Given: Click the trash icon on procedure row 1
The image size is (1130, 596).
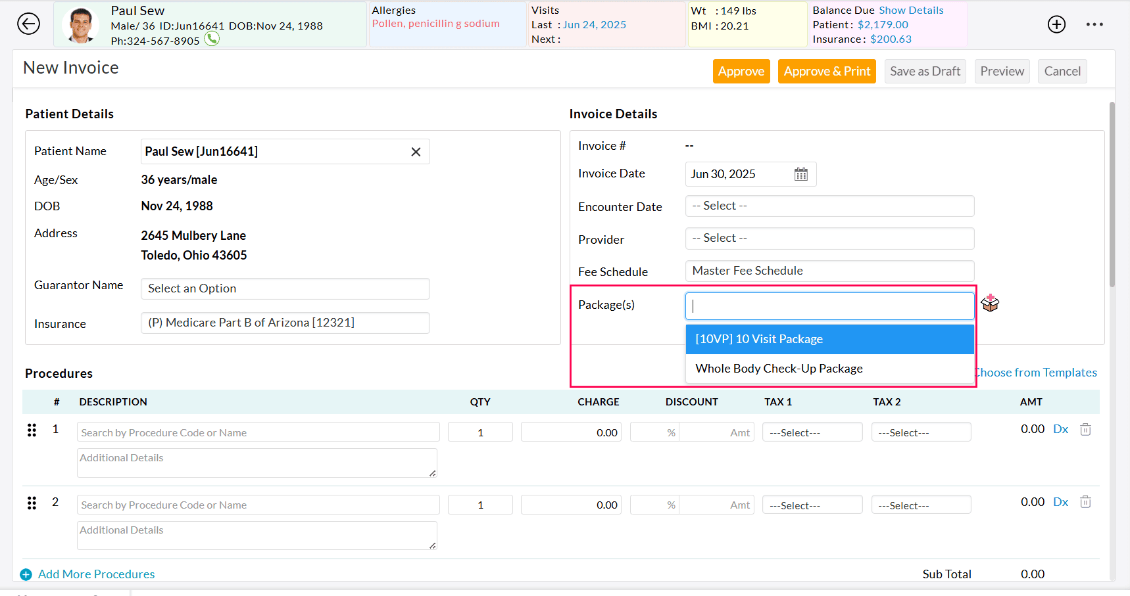Looking at the screenshot, I should 1085,429.
